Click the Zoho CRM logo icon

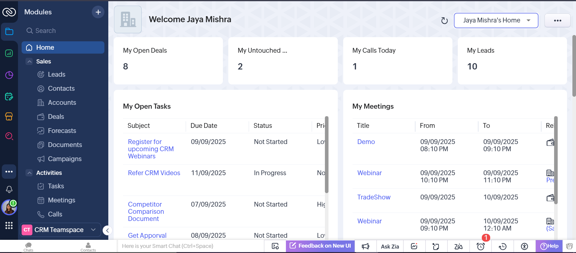(x=9, y=12)
